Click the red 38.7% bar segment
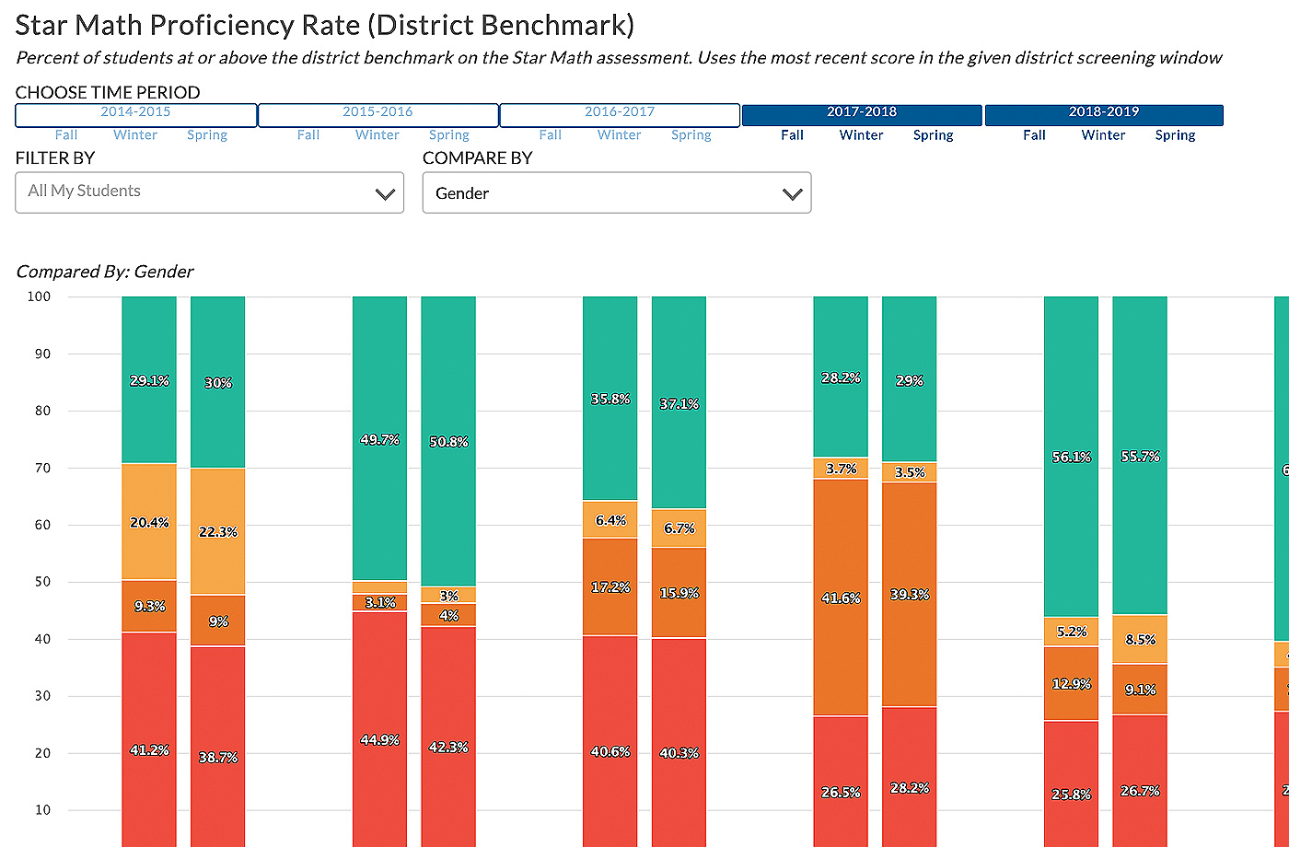This screenshot has height=847, width=1289. click(218, 747)
